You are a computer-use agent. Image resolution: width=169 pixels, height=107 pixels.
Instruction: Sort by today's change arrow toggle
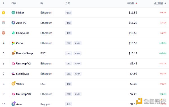(x=165, y=3)
